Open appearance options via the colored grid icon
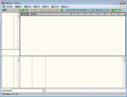 [116, 10]
